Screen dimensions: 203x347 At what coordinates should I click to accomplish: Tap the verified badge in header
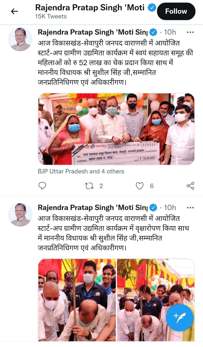(x=152, y=8)
